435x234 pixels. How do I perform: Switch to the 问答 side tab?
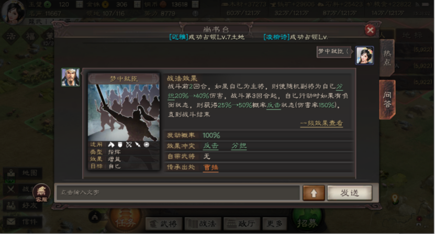click(387, 99)
